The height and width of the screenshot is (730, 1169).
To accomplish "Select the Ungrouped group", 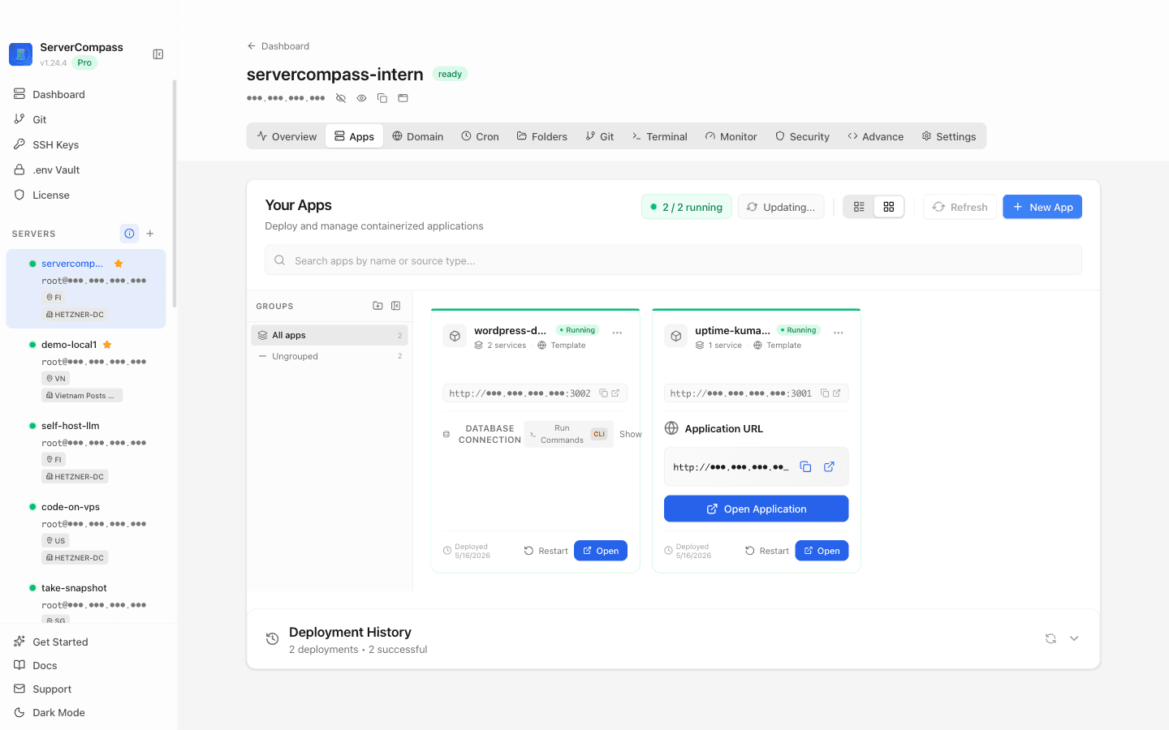I will [330, 356].
